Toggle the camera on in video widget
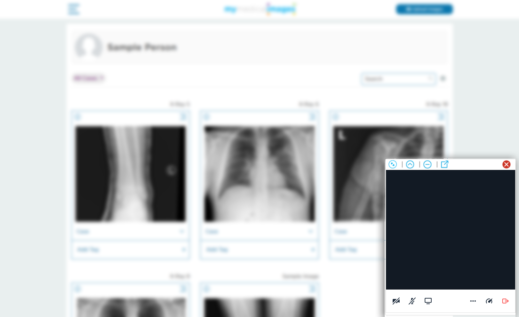 click(396, 301)
